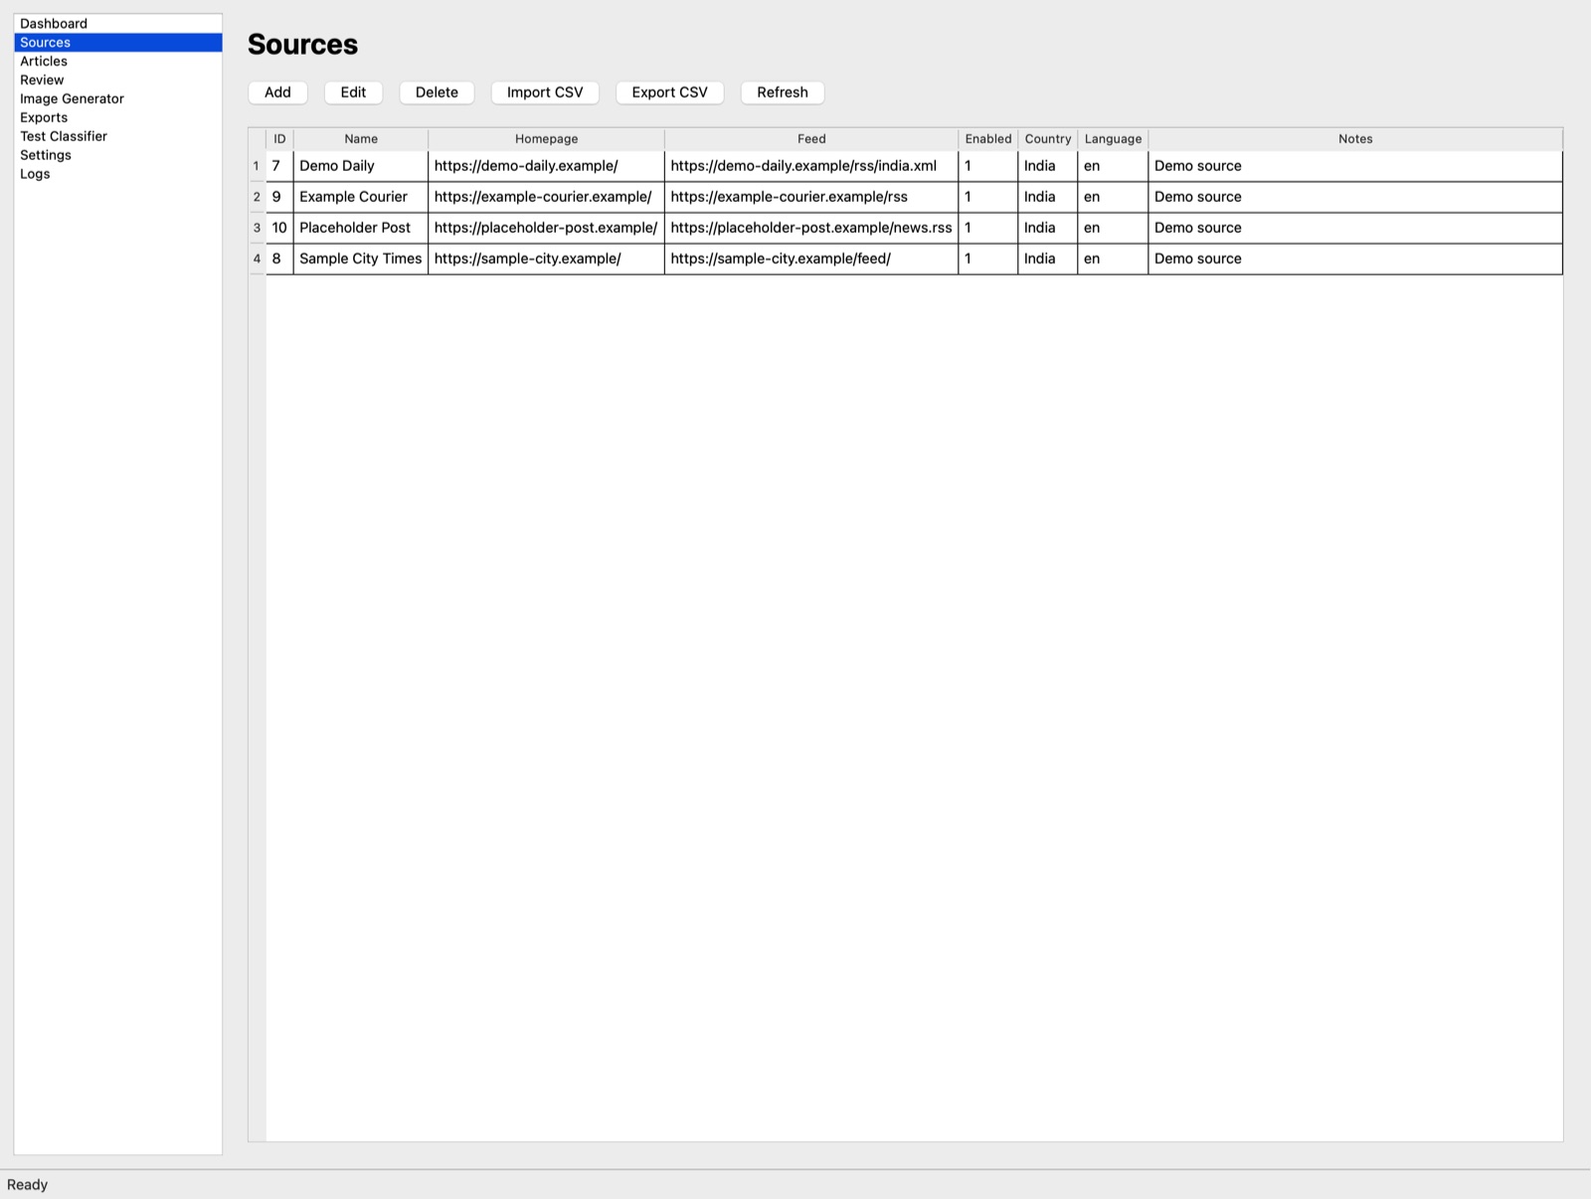Click 'https://example-courier.example/rss' feed cell
Screen dimensions: 1591x1199
(811, 197)
